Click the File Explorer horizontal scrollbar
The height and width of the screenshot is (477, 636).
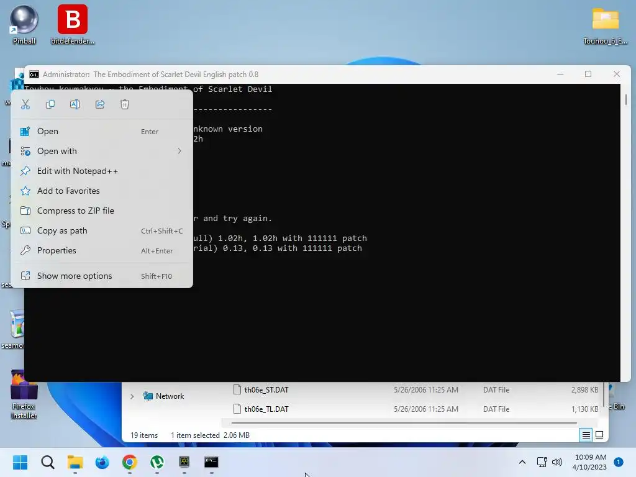[x=404, y=423]
